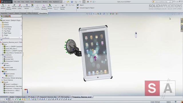Click the Save icon in title toolbar
Image resolution: width=183 pixels, height=103 pixels.
tap(72, 2)
